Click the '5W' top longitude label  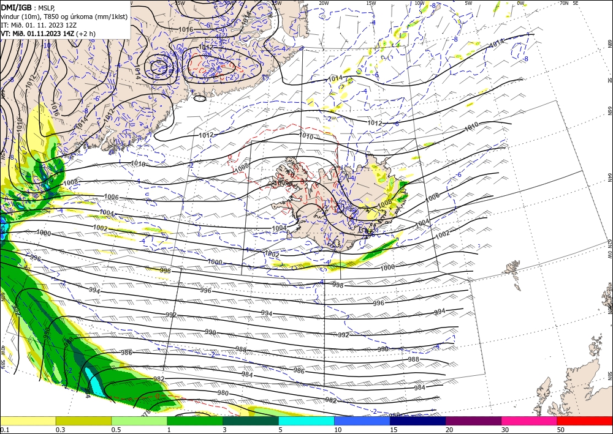pyautogui.click(x=468, y=3)
